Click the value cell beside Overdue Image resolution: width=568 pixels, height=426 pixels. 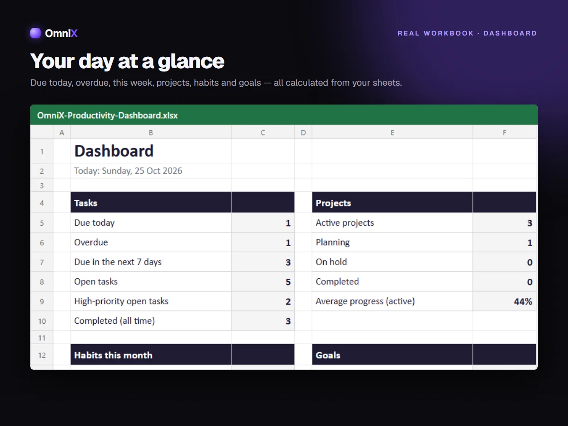click(263, 242)
